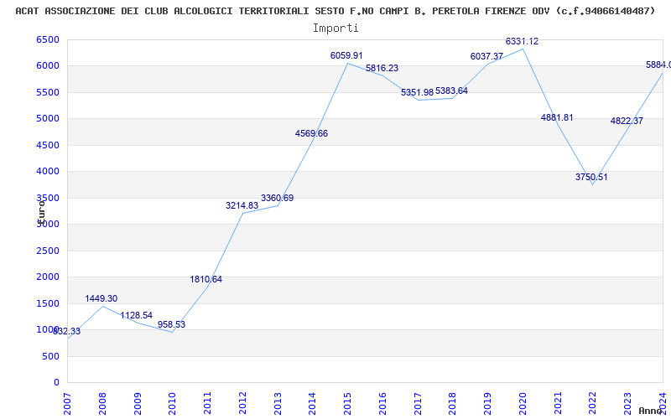Click the x-axis year 2014
671x419 pixels.
[312, 404]
